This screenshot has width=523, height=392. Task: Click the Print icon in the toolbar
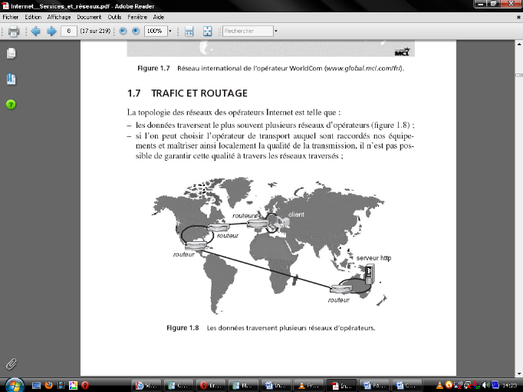pyautogui.click(x=14, y=31)
